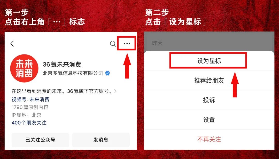Open 400个朋友关注 link
The width and height of the screenshot is (279, 159).
(29, 123)
